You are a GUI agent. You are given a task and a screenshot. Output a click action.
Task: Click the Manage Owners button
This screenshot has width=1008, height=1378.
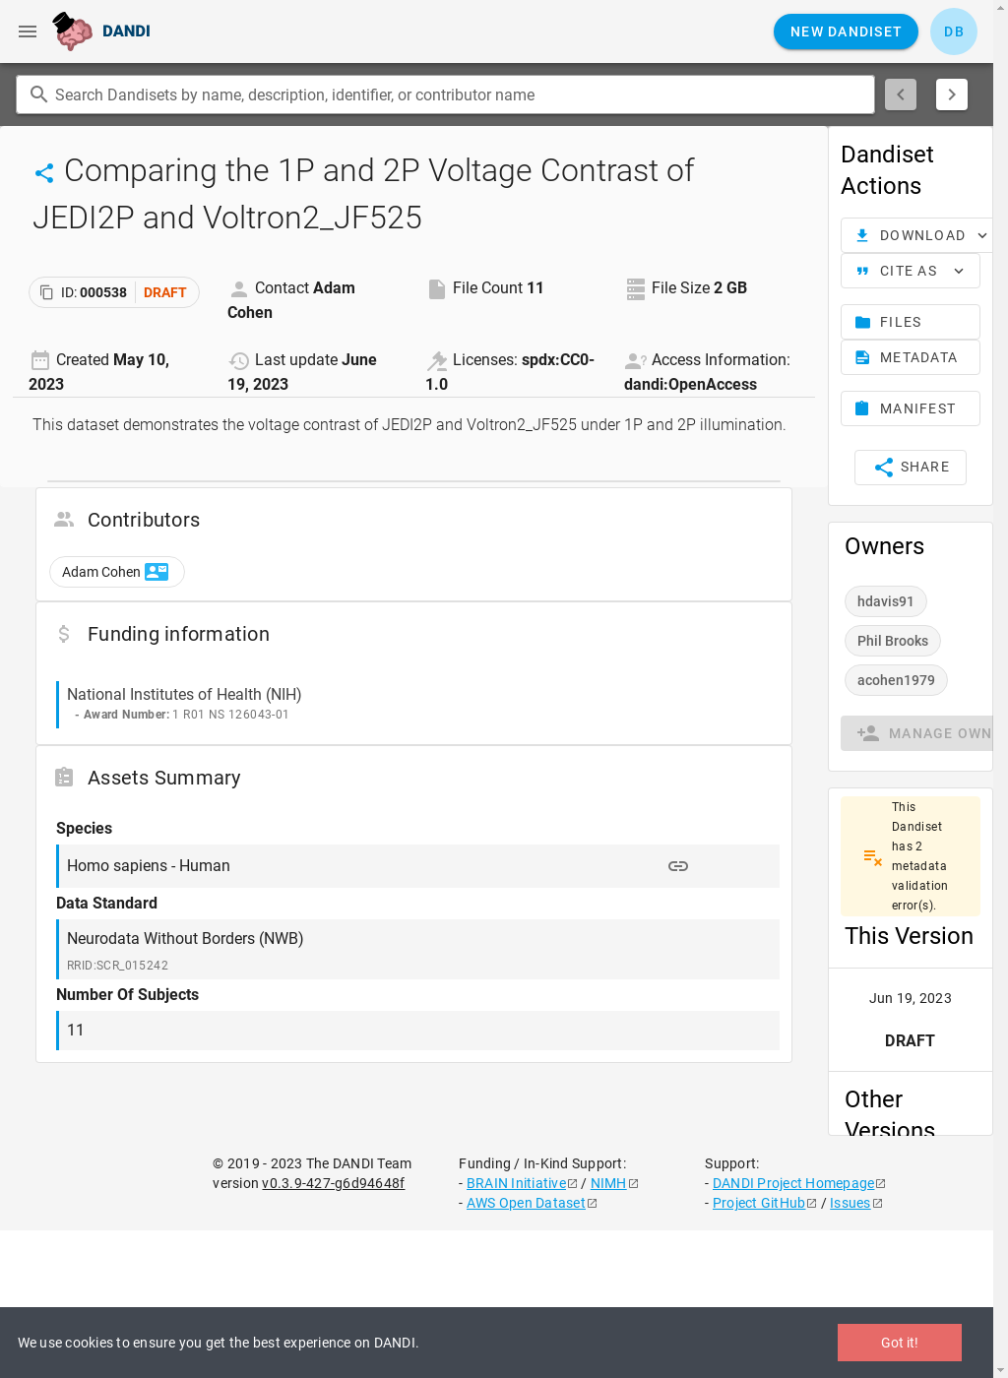[916, 733]
